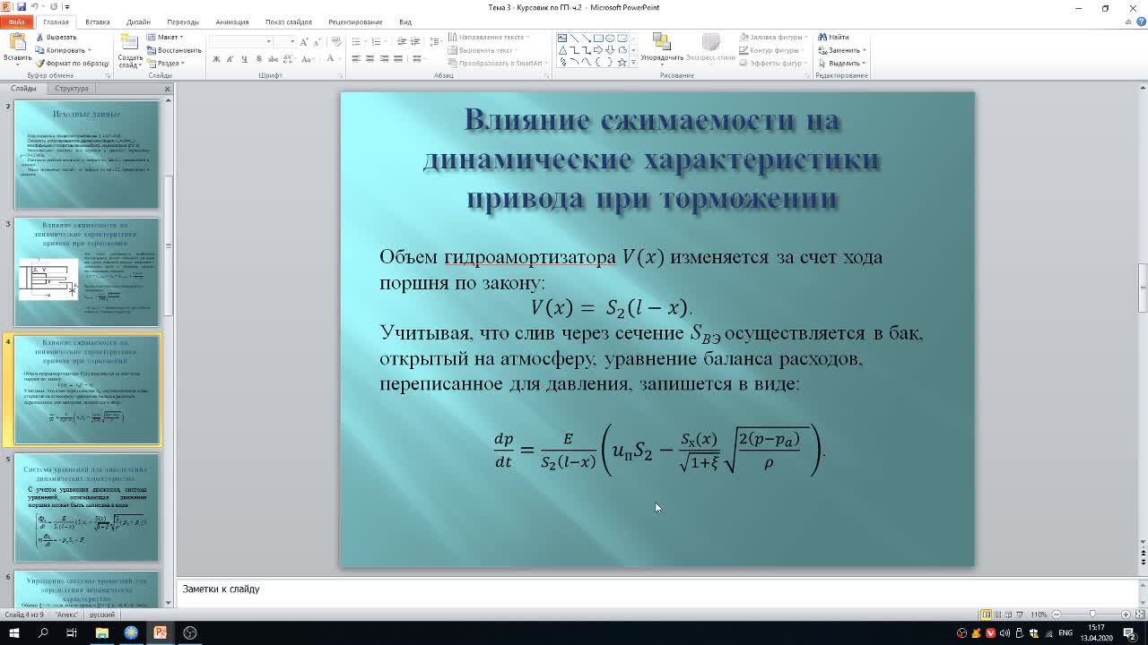Click the Normal view status bar icon
Viewport: 1148px width, 645px height.
[986, 615]
